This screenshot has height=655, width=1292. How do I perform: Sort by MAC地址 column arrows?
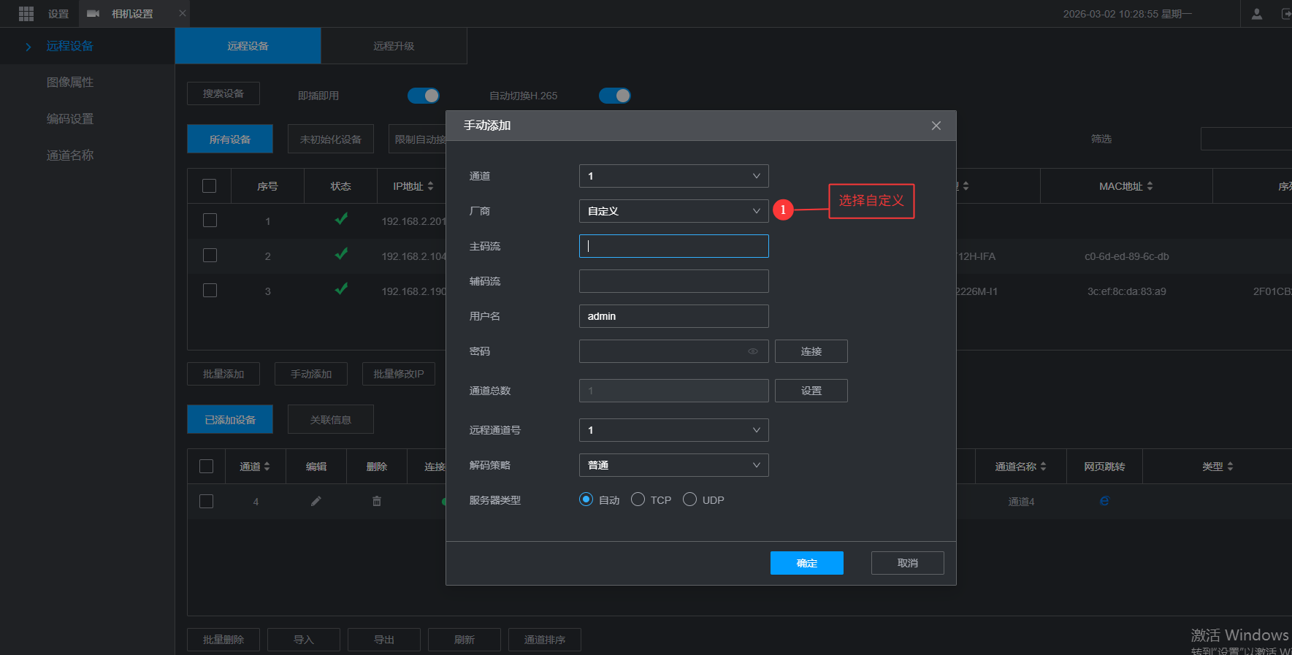click(1150, 186)
